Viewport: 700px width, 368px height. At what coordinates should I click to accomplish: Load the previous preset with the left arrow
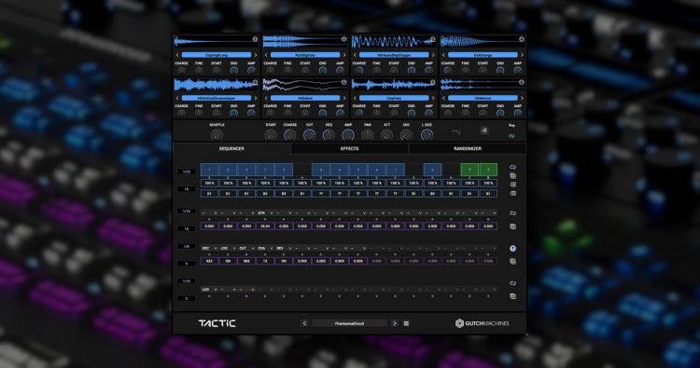tap(304, 323)
